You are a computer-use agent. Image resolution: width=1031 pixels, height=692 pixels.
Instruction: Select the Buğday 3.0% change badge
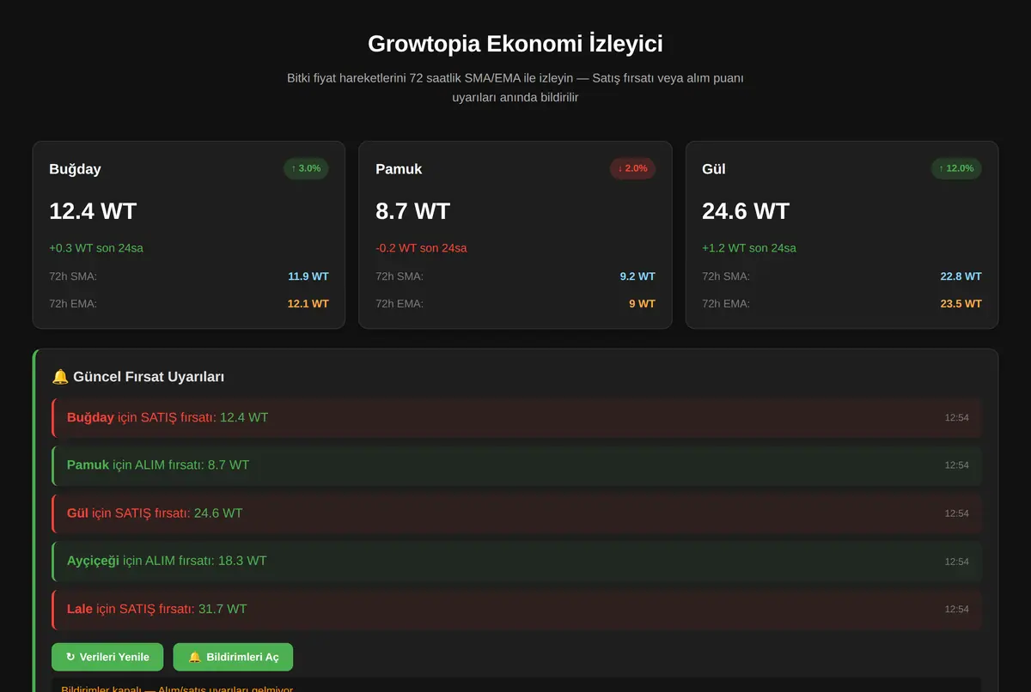pyautogui.click(x=306, y=168)
